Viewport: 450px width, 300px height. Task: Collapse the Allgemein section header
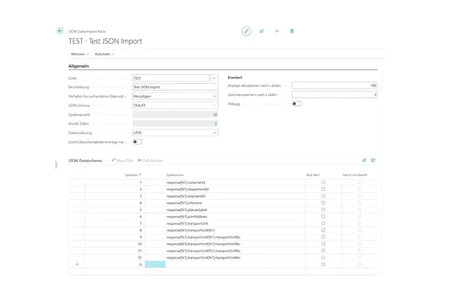pos(79,66)
